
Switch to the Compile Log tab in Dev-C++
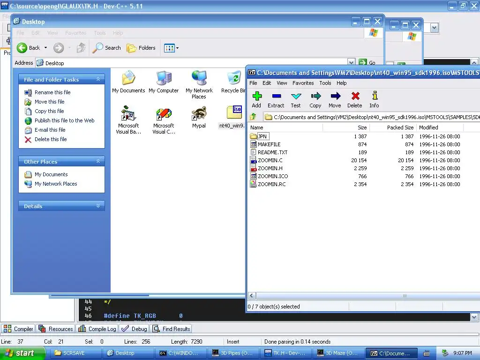tap(97, 329)
